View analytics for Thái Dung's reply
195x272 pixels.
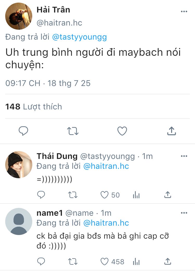pos(136,195)
